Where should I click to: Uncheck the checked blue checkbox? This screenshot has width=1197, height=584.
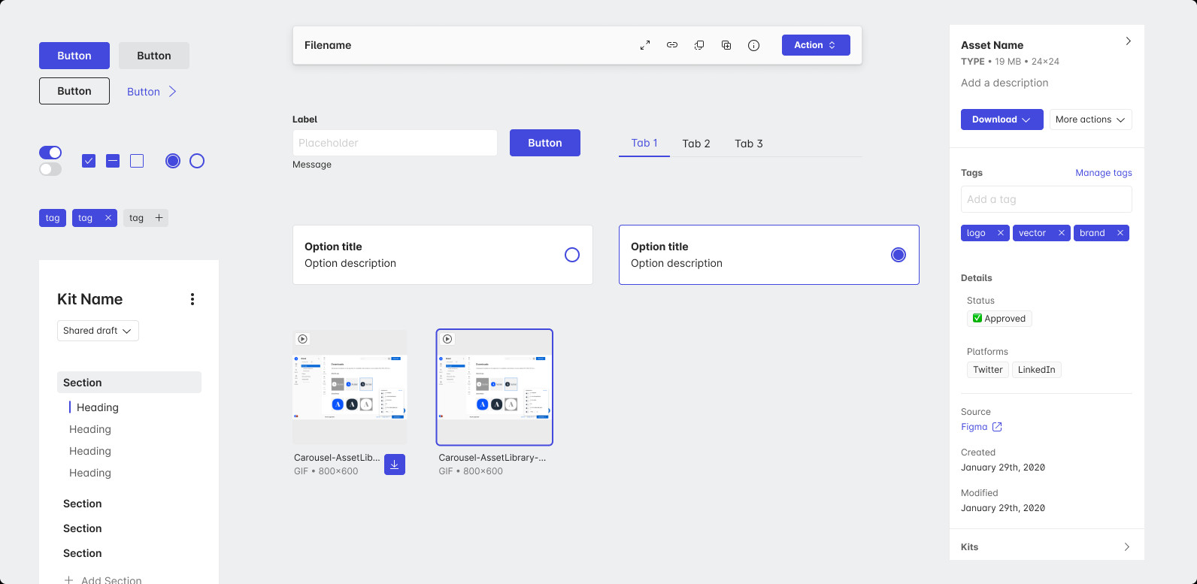pyautogui.click(x=89, y=161)
